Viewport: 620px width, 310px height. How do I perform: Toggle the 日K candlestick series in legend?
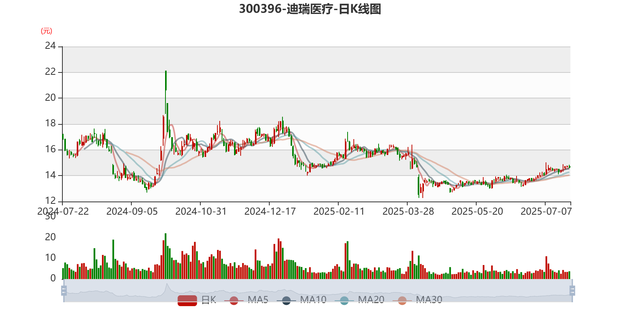[197, 300]
